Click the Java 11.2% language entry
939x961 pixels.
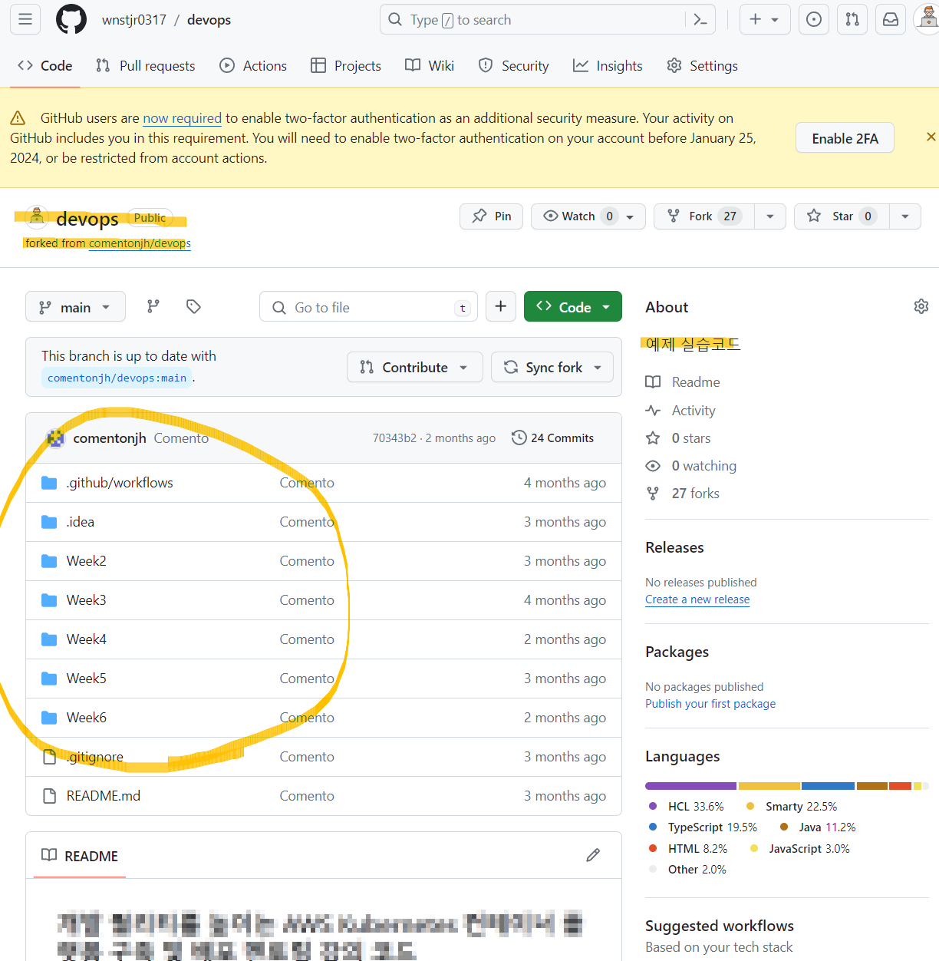[818, 827]
